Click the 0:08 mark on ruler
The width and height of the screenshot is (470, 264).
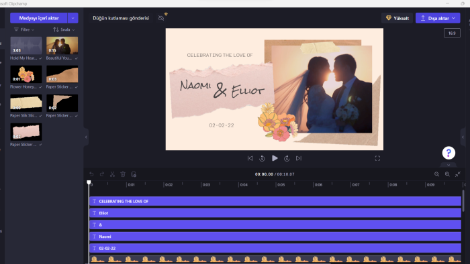(393, 185)
